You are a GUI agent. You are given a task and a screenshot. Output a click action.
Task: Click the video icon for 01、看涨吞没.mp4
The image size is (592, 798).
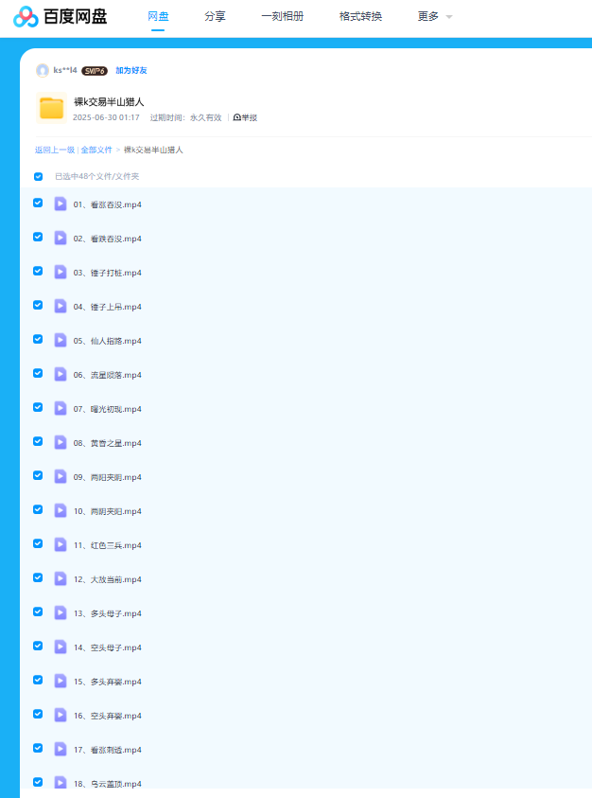[x=61, y=204]
